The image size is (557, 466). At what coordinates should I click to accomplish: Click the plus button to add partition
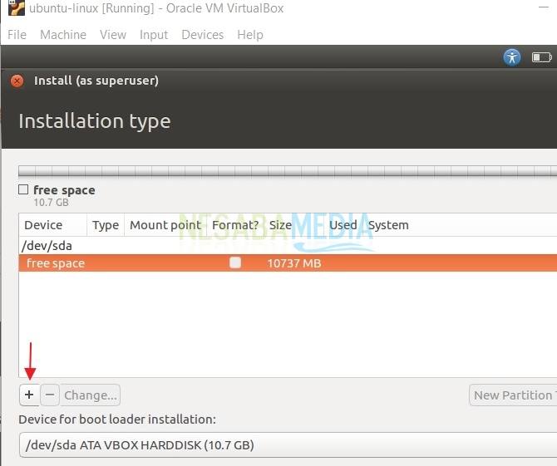[x=29, y=395]
